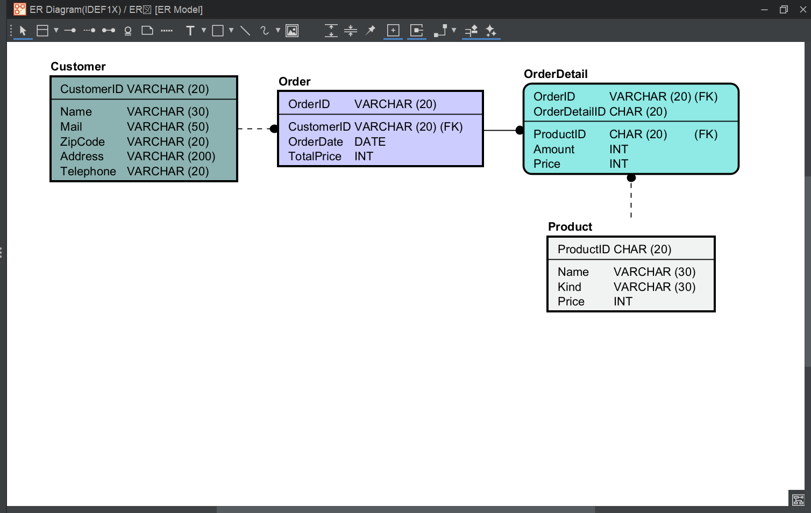Image resolution: width=811 pixels, height=513 pixels.
Task: Pick the note tool
Action: [x=147, y=31]
